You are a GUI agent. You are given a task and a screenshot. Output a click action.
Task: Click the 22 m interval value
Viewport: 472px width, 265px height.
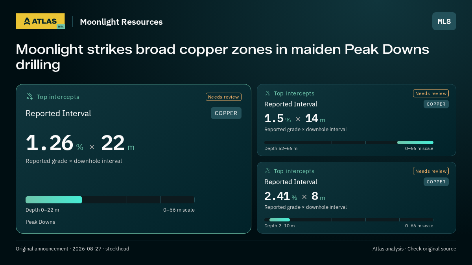point(118,143)
